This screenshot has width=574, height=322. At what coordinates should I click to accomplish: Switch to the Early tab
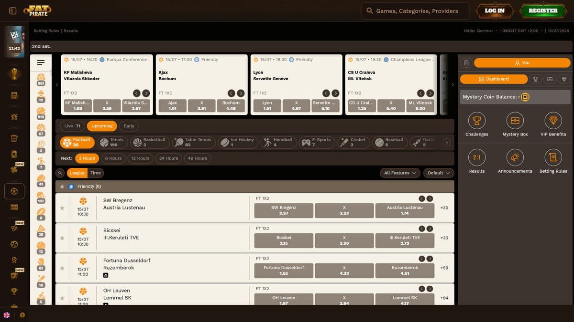(129, 126)
